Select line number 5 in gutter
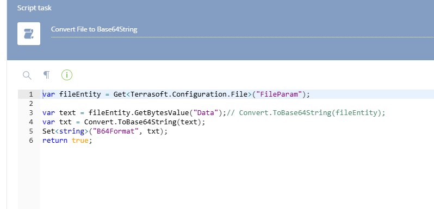Viewport: 434px width, 209px height. click(30, 131)
